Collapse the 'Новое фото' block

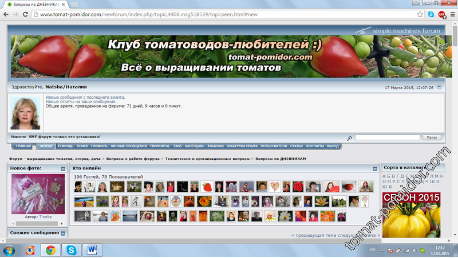pos(63,168)
